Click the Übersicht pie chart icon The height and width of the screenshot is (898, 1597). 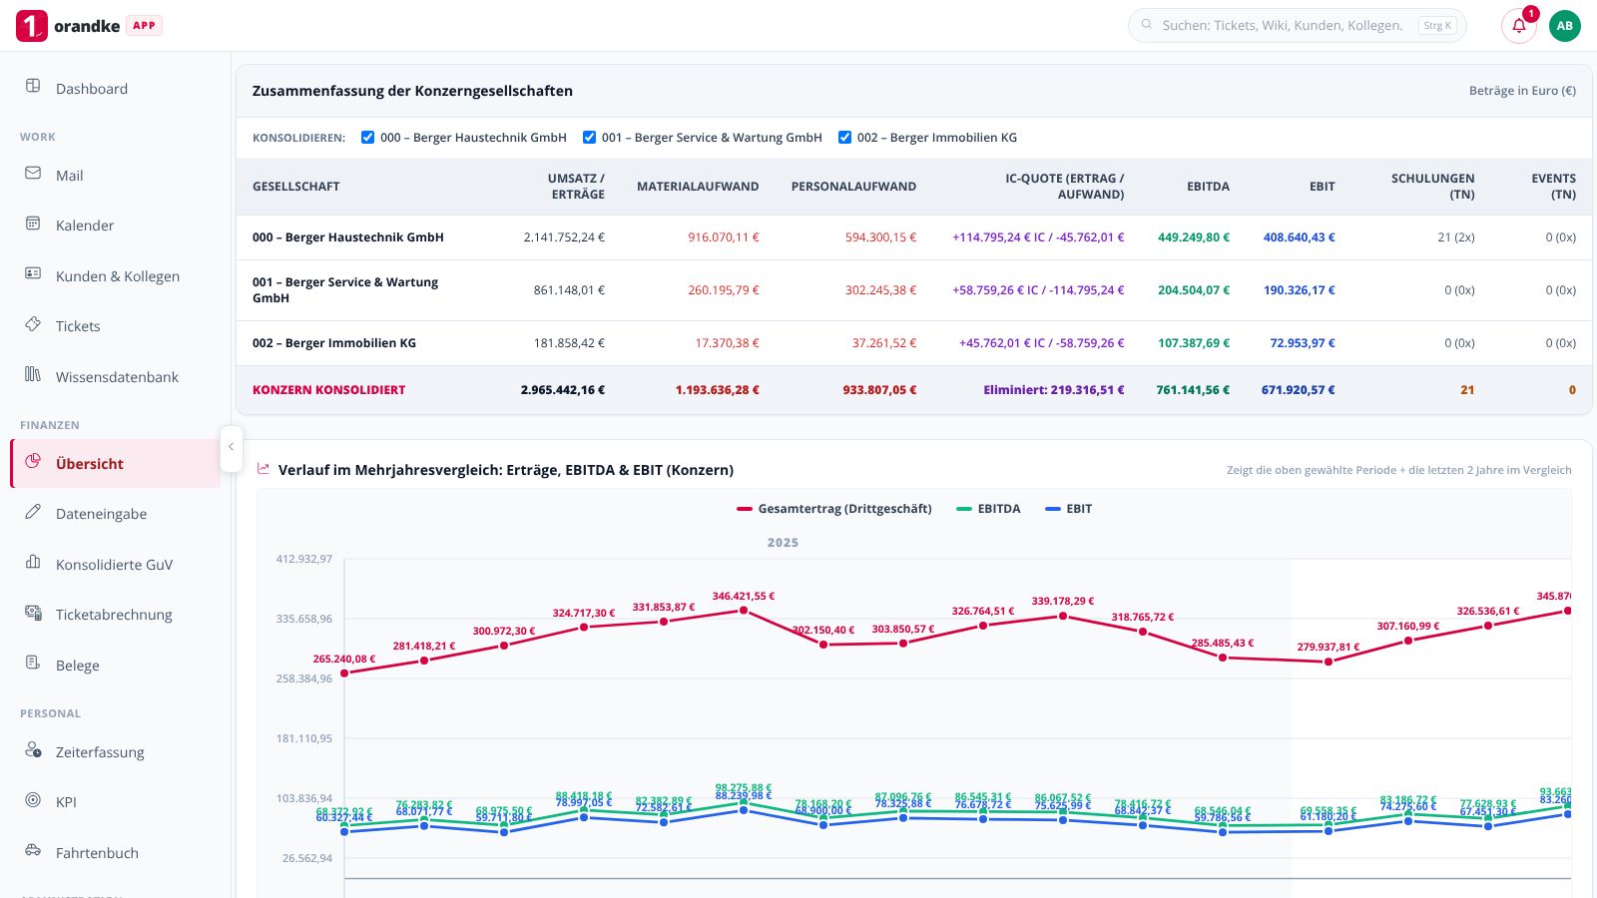coord(33,461)
